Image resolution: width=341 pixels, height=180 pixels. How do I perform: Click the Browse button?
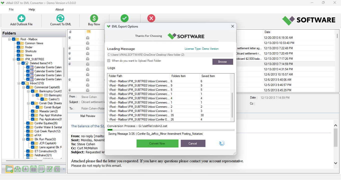tap(223, 61)
